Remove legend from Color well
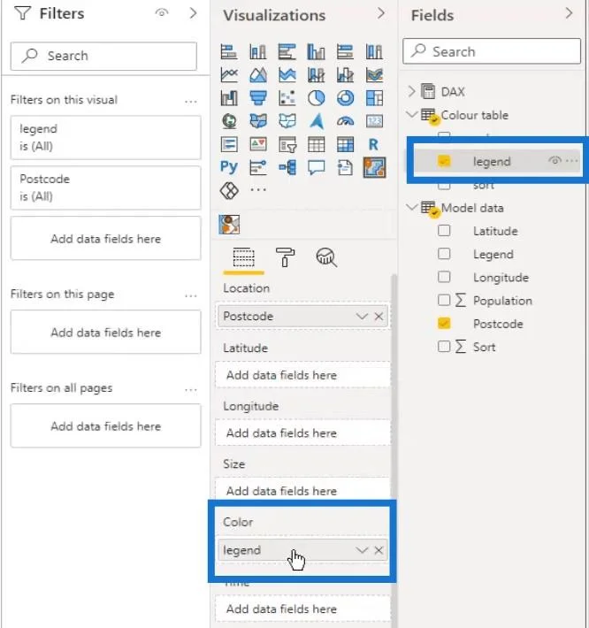 pyautogui.click(x=379, y=550)
